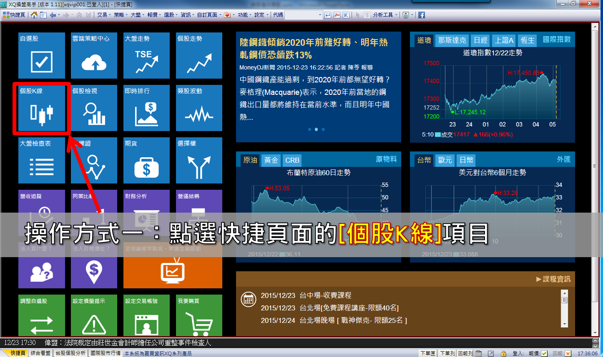Open the 雲端策略中心 tile

[94, 55]
